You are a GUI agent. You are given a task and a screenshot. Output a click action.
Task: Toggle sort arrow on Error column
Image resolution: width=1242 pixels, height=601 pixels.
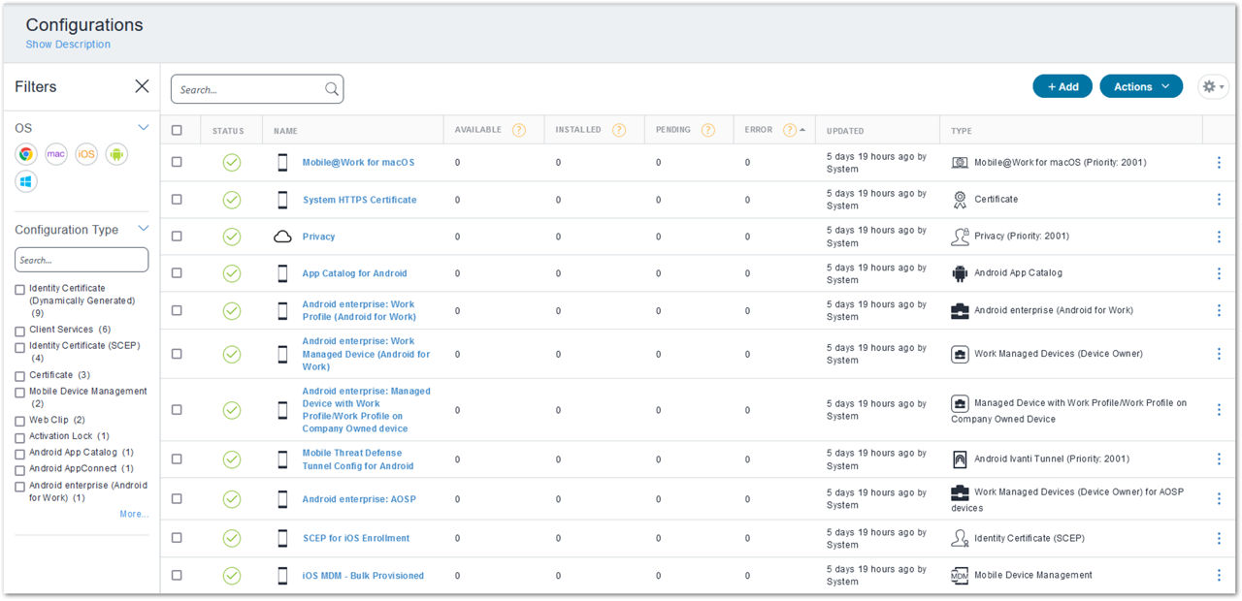point(802,130)
